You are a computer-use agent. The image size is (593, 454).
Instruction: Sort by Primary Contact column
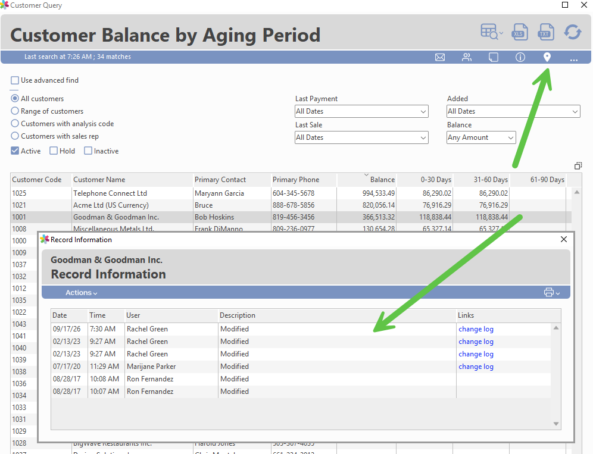[232, 180]
